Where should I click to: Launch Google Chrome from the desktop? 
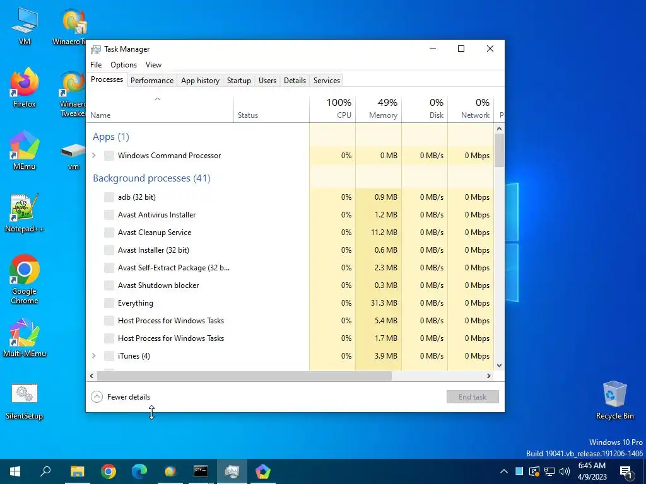[x=25, y=279]
